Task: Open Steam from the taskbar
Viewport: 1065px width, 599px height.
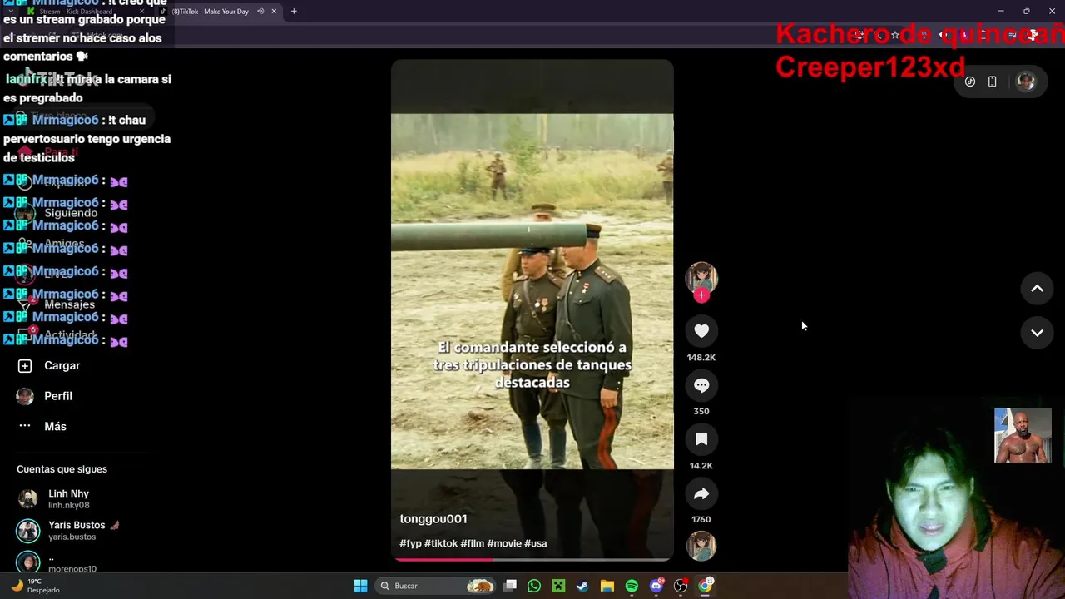Action: (x=582, y=586)
